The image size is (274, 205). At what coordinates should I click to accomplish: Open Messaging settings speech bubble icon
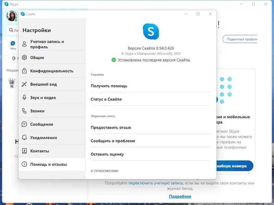click(24, 124)
